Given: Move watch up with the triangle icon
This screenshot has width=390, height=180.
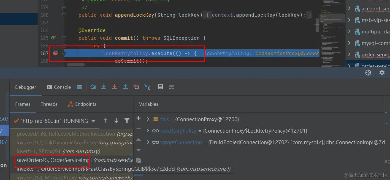Looking at the screenshot, I should (139, 140).
